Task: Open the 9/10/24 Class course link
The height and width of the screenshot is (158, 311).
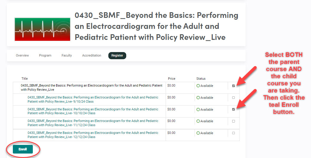Action: [x=93, y=99]
